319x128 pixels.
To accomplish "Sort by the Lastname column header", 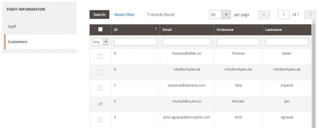I will coord(287,30).
